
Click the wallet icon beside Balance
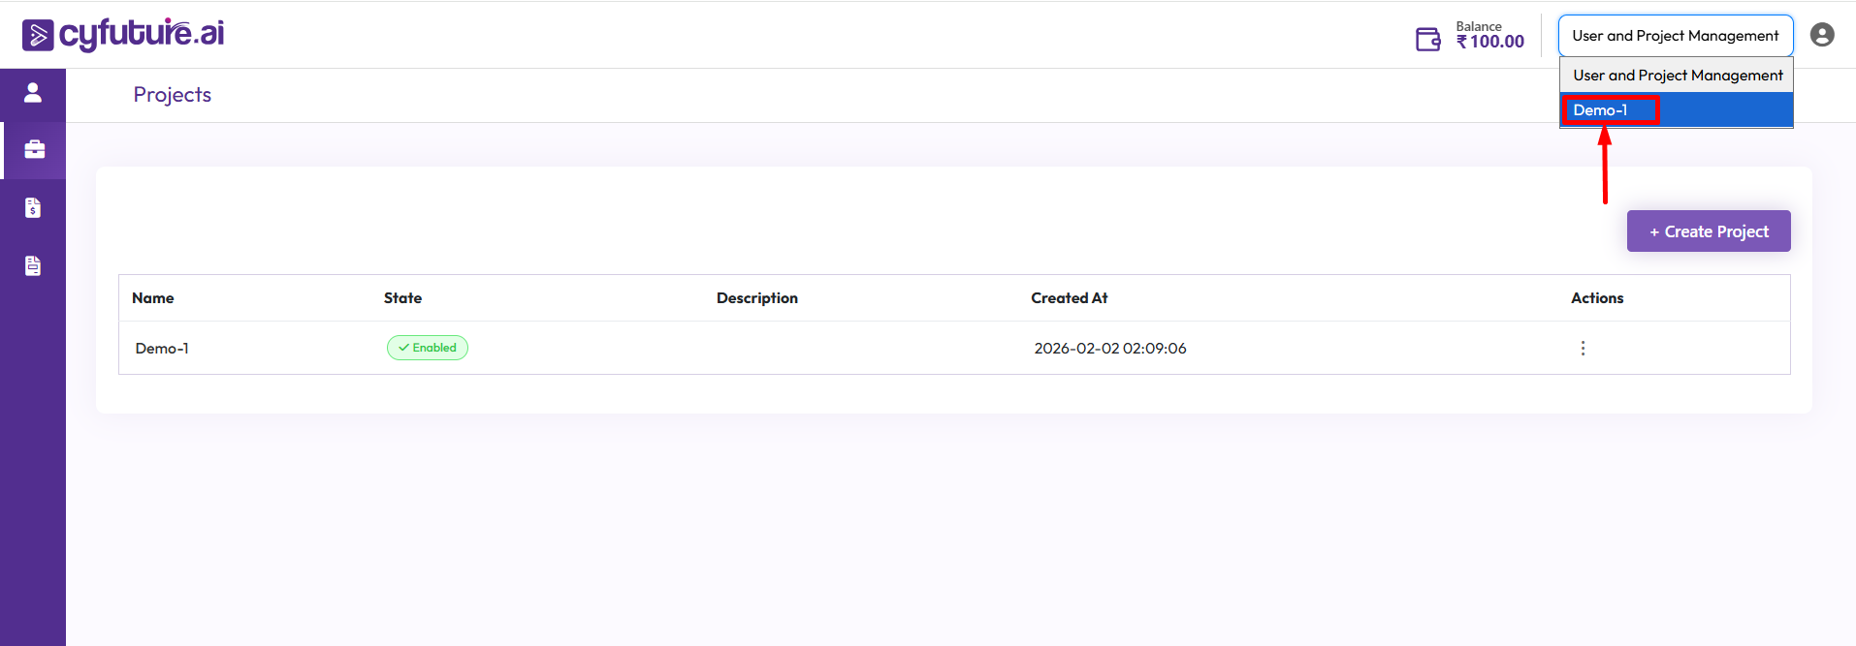click(1427, 39)
